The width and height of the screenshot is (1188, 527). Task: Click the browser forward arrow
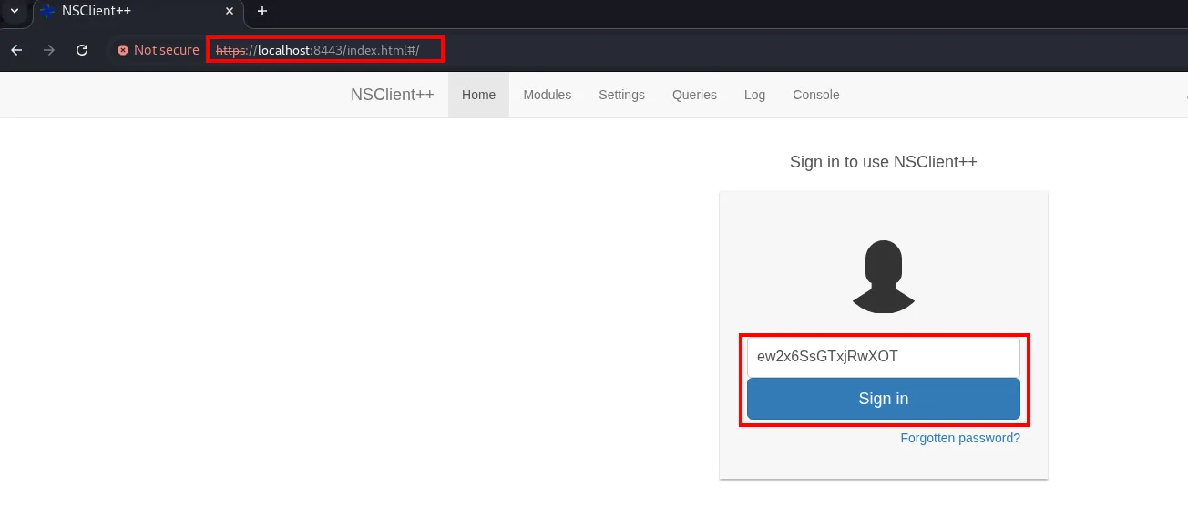[49, 50]
